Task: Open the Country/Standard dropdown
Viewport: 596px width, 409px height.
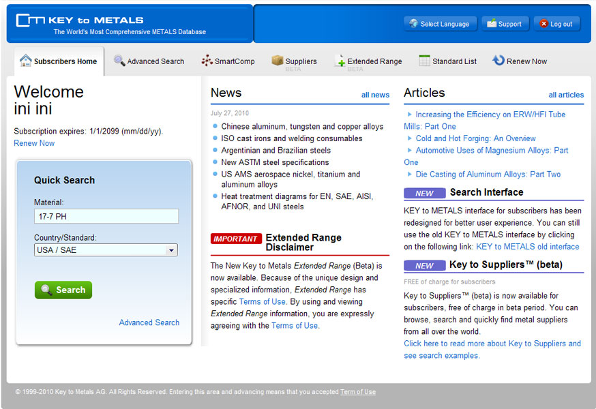Action: (171, 250)
